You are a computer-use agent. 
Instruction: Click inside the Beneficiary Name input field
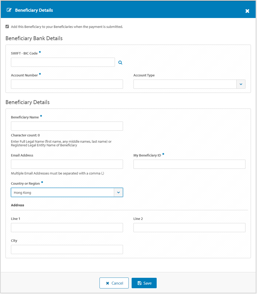[67, 126]
